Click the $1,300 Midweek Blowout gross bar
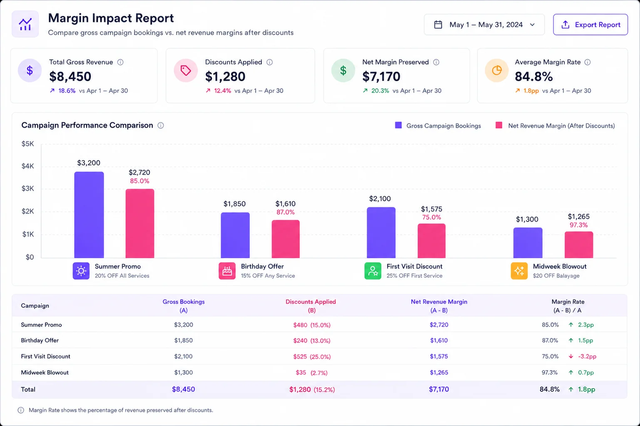This screenshot has width=640, height=426. click(528, 243)
